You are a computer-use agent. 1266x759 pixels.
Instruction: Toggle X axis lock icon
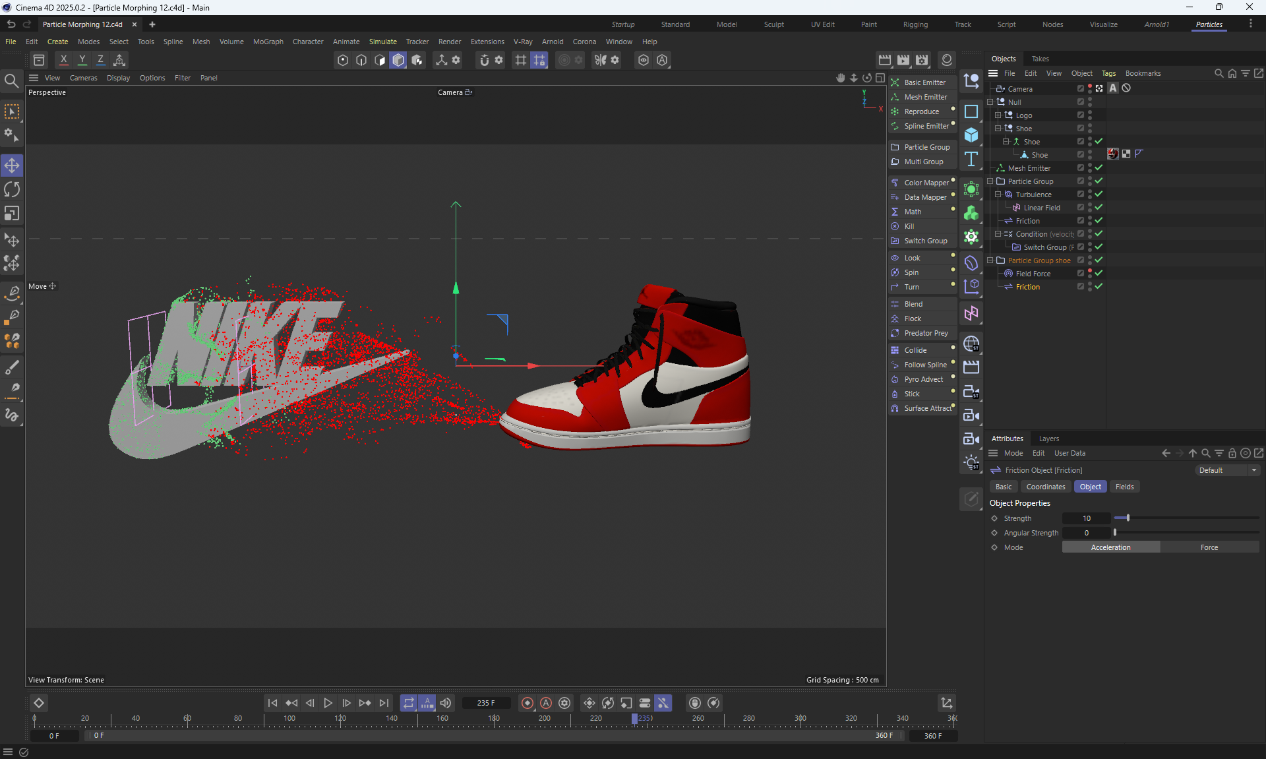coord(64,60)
